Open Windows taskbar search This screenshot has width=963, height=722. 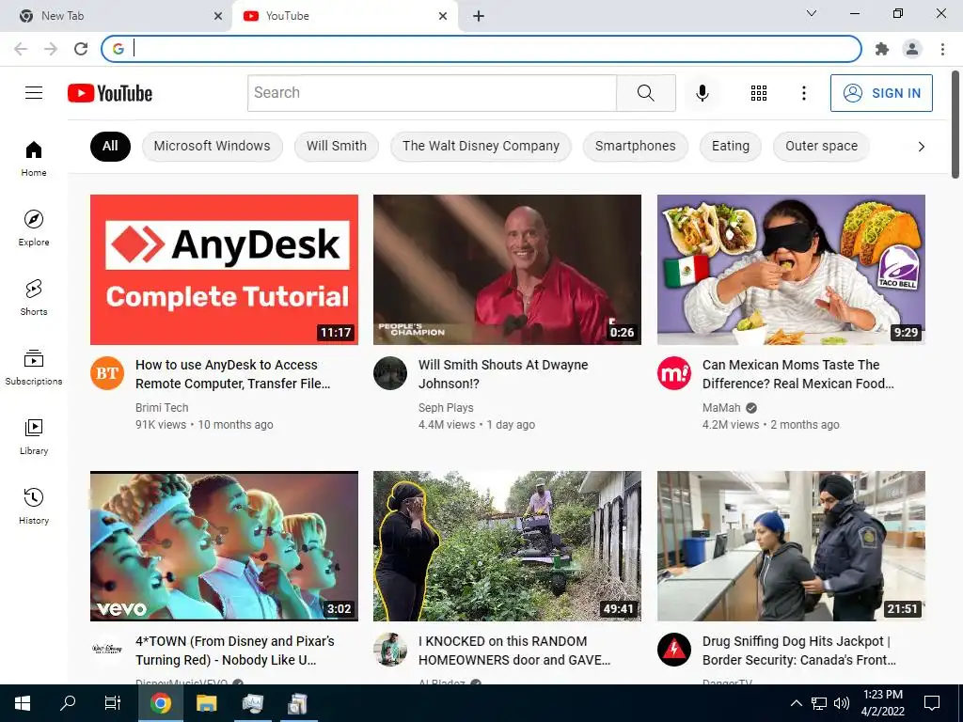pos(68,703)
